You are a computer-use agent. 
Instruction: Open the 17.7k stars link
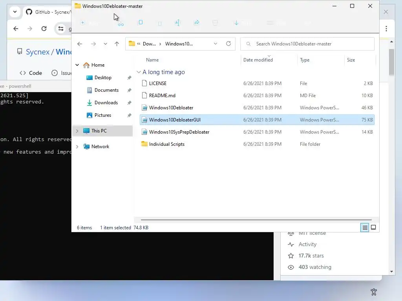pos(311,256)
